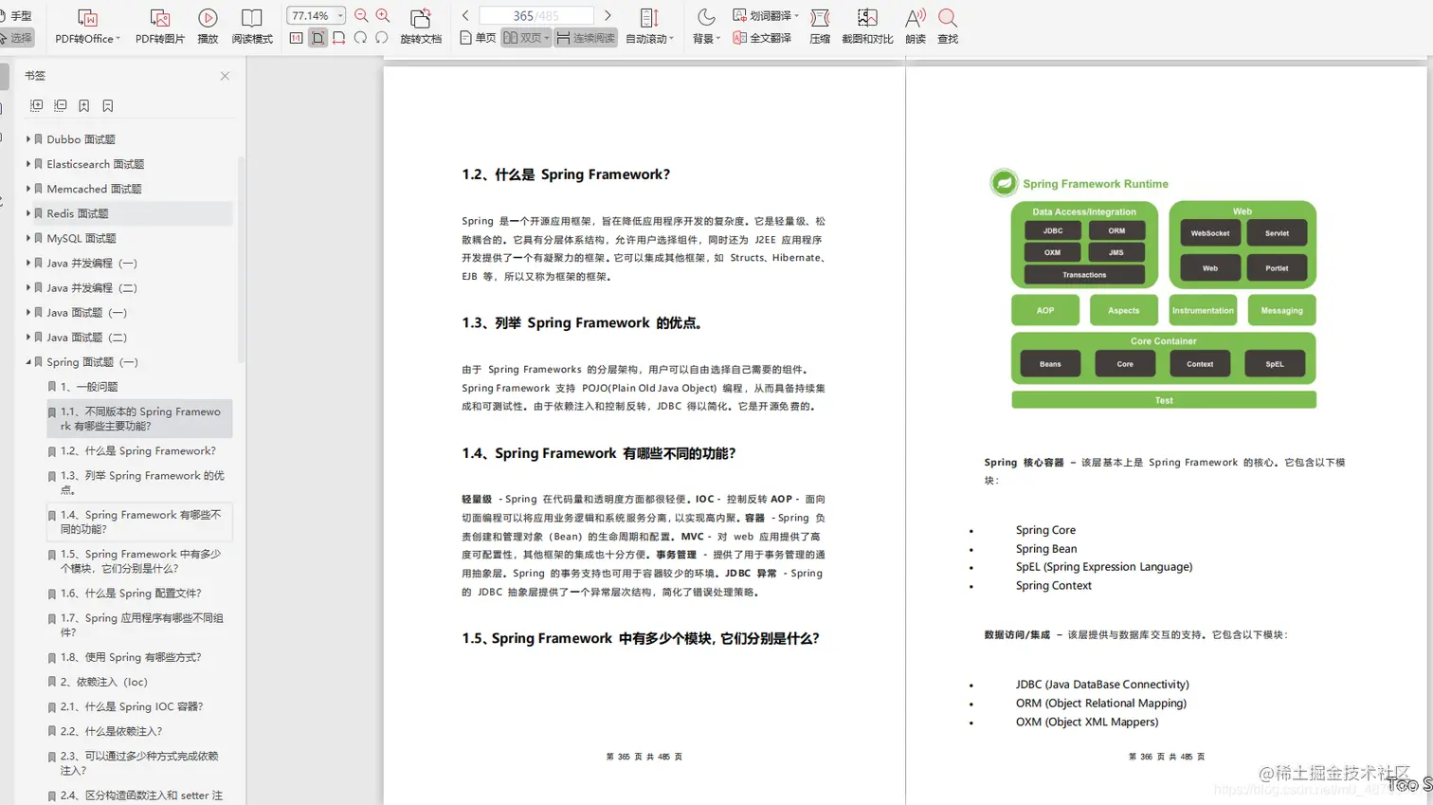Open bookmark 2.1、什么是 Spring IOC 容器
The width and height of the screenshot is (1433, 805).
pos(132,706)
